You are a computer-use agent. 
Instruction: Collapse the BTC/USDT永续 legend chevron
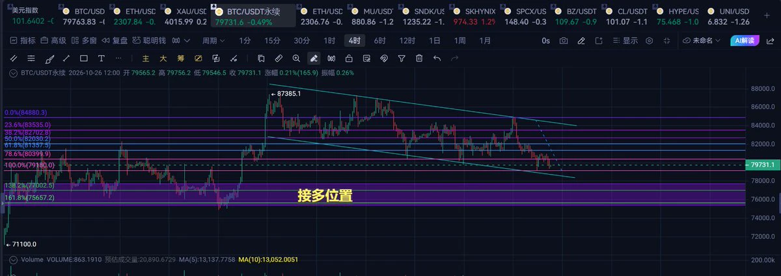pyautogui.click(x=13, y=73)
